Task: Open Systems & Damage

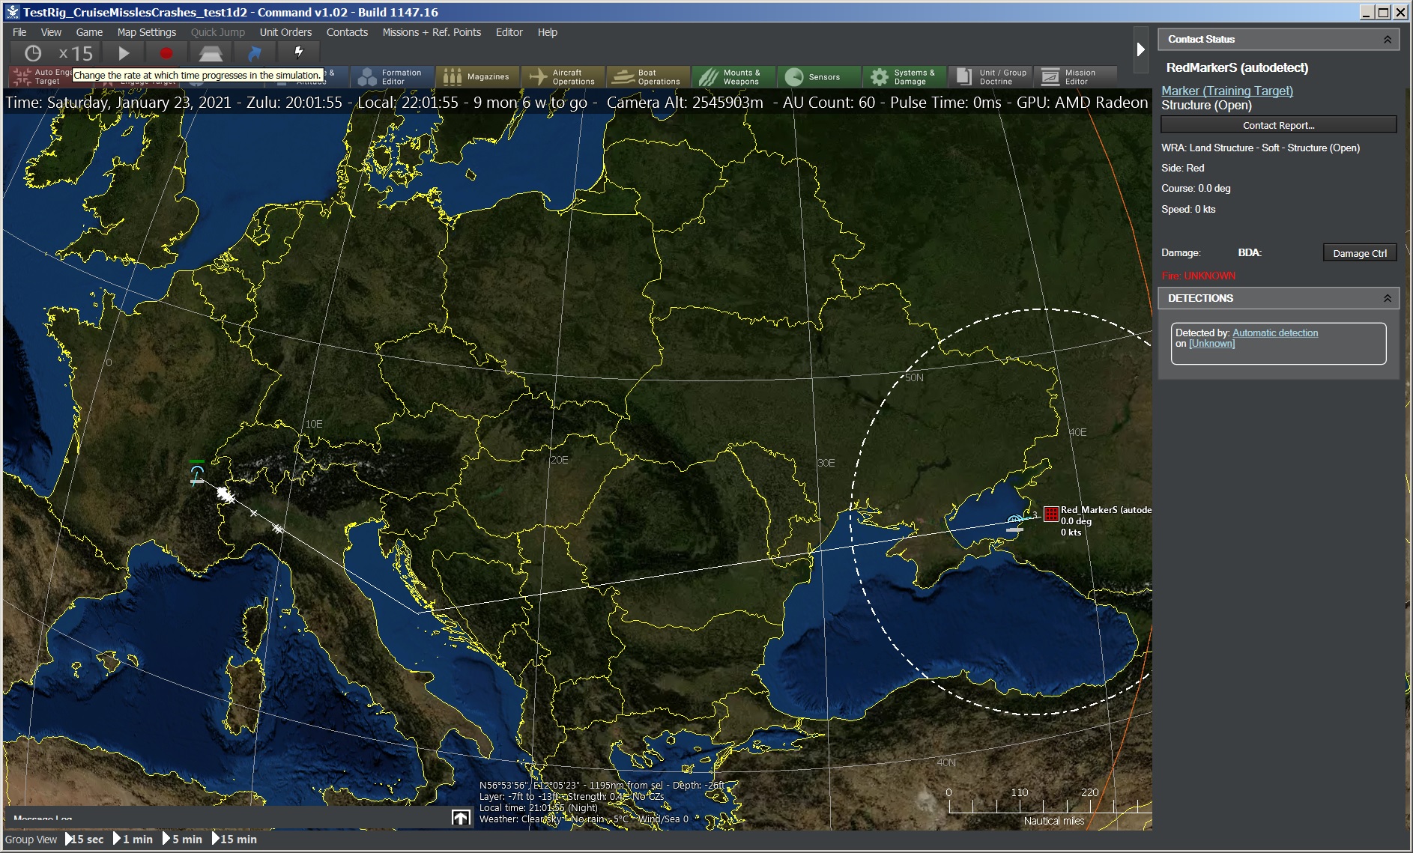Action: click(904, 76)
